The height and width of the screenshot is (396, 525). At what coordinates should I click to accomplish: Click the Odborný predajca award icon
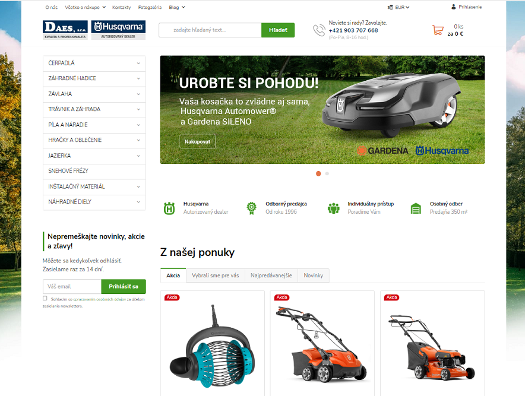[251, 208]
